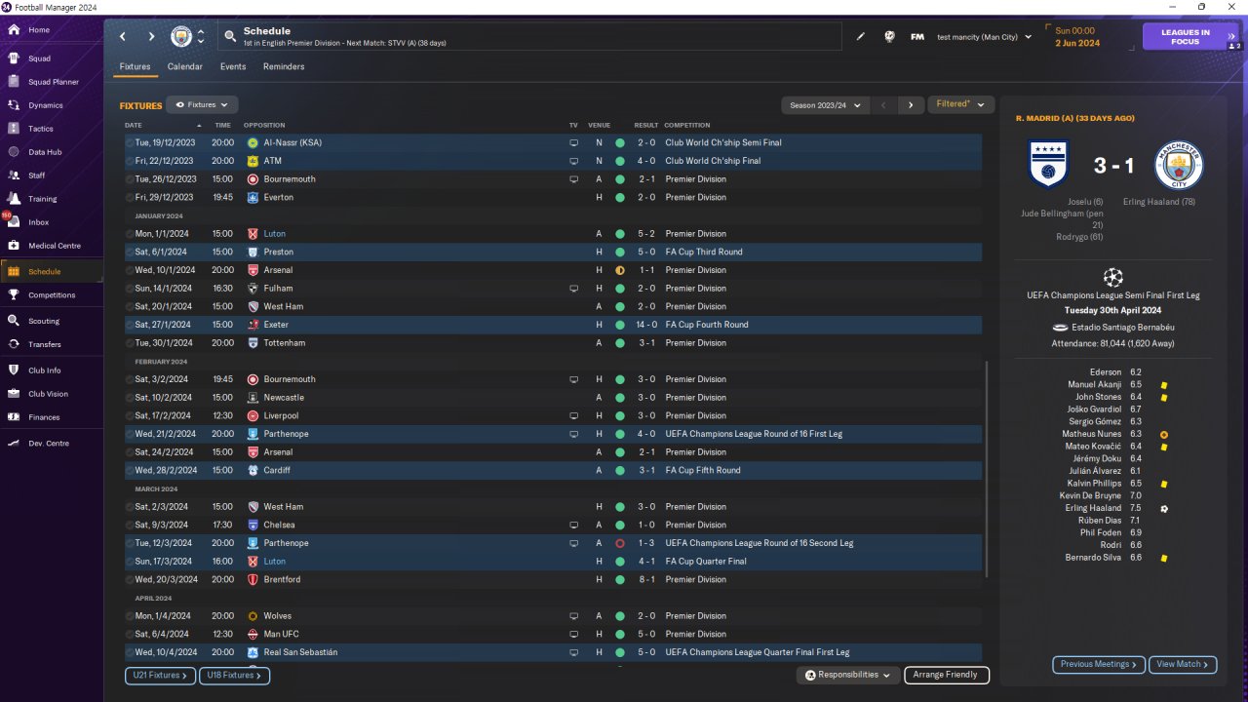The width and height of the screenshot is (1248, 702).
Task: Open Squad Planner in sidebar
Action: point(51,82)
